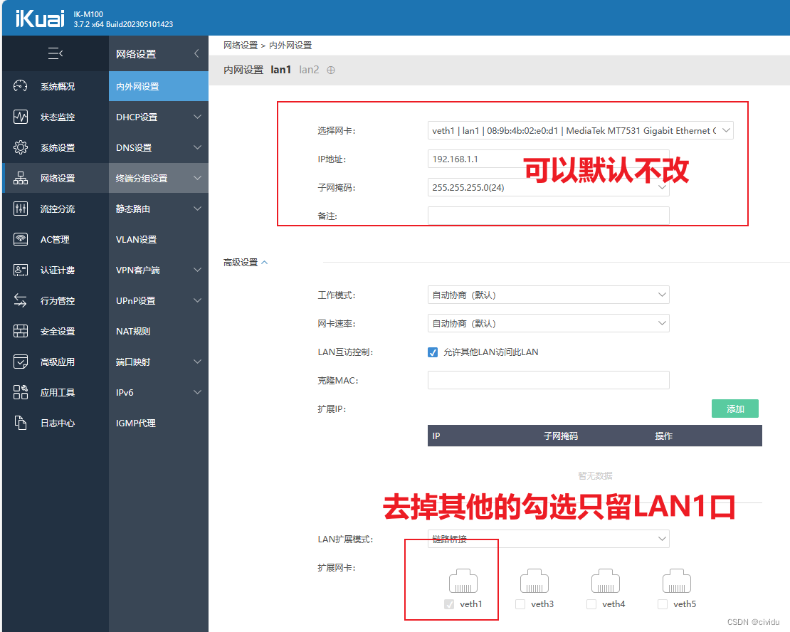Click the 系统设置 gear icon
790x632 pixels.
(20, 147)
